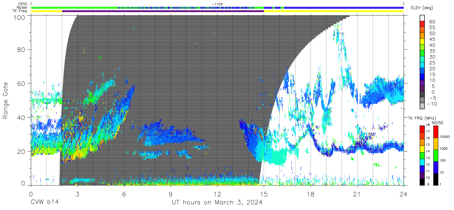
Task: Click the 'TX FRQ (MHz)' legend title
Action: click(x=422, y=118)
